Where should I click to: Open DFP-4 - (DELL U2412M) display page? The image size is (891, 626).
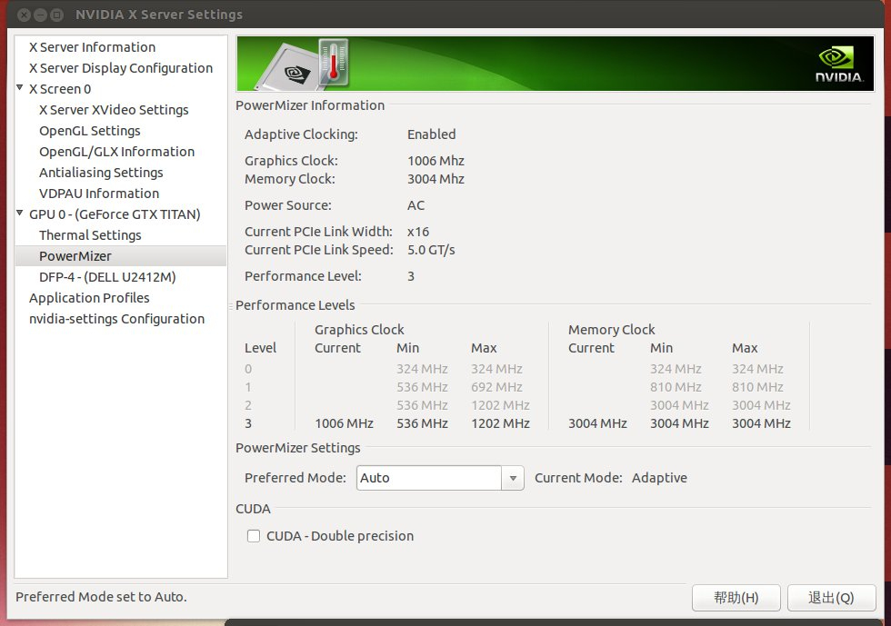(x=107, y=277)
